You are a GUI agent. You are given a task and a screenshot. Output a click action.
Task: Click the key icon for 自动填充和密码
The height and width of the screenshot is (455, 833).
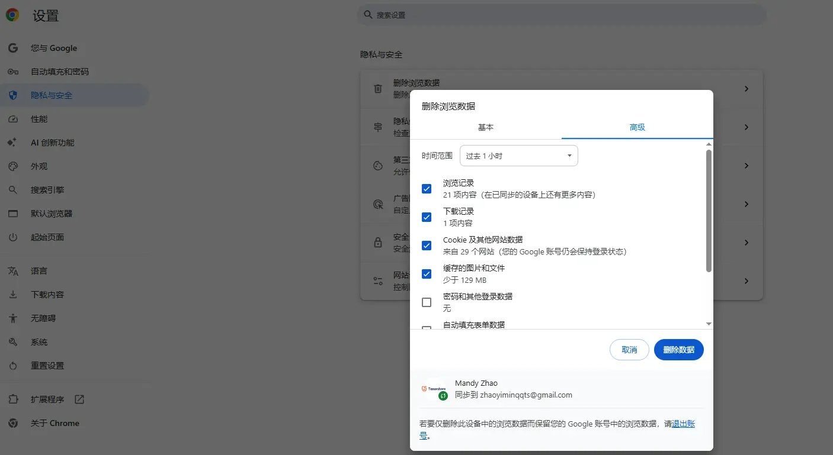pos(13,72)
